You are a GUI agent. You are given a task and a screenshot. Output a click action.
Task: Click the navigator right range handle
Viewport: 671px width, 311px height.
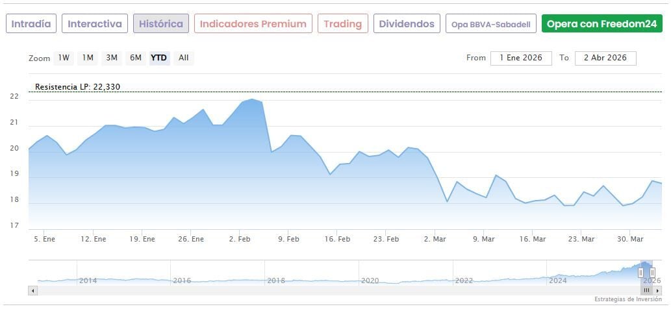pyautogui.click(x=652, y=273)
